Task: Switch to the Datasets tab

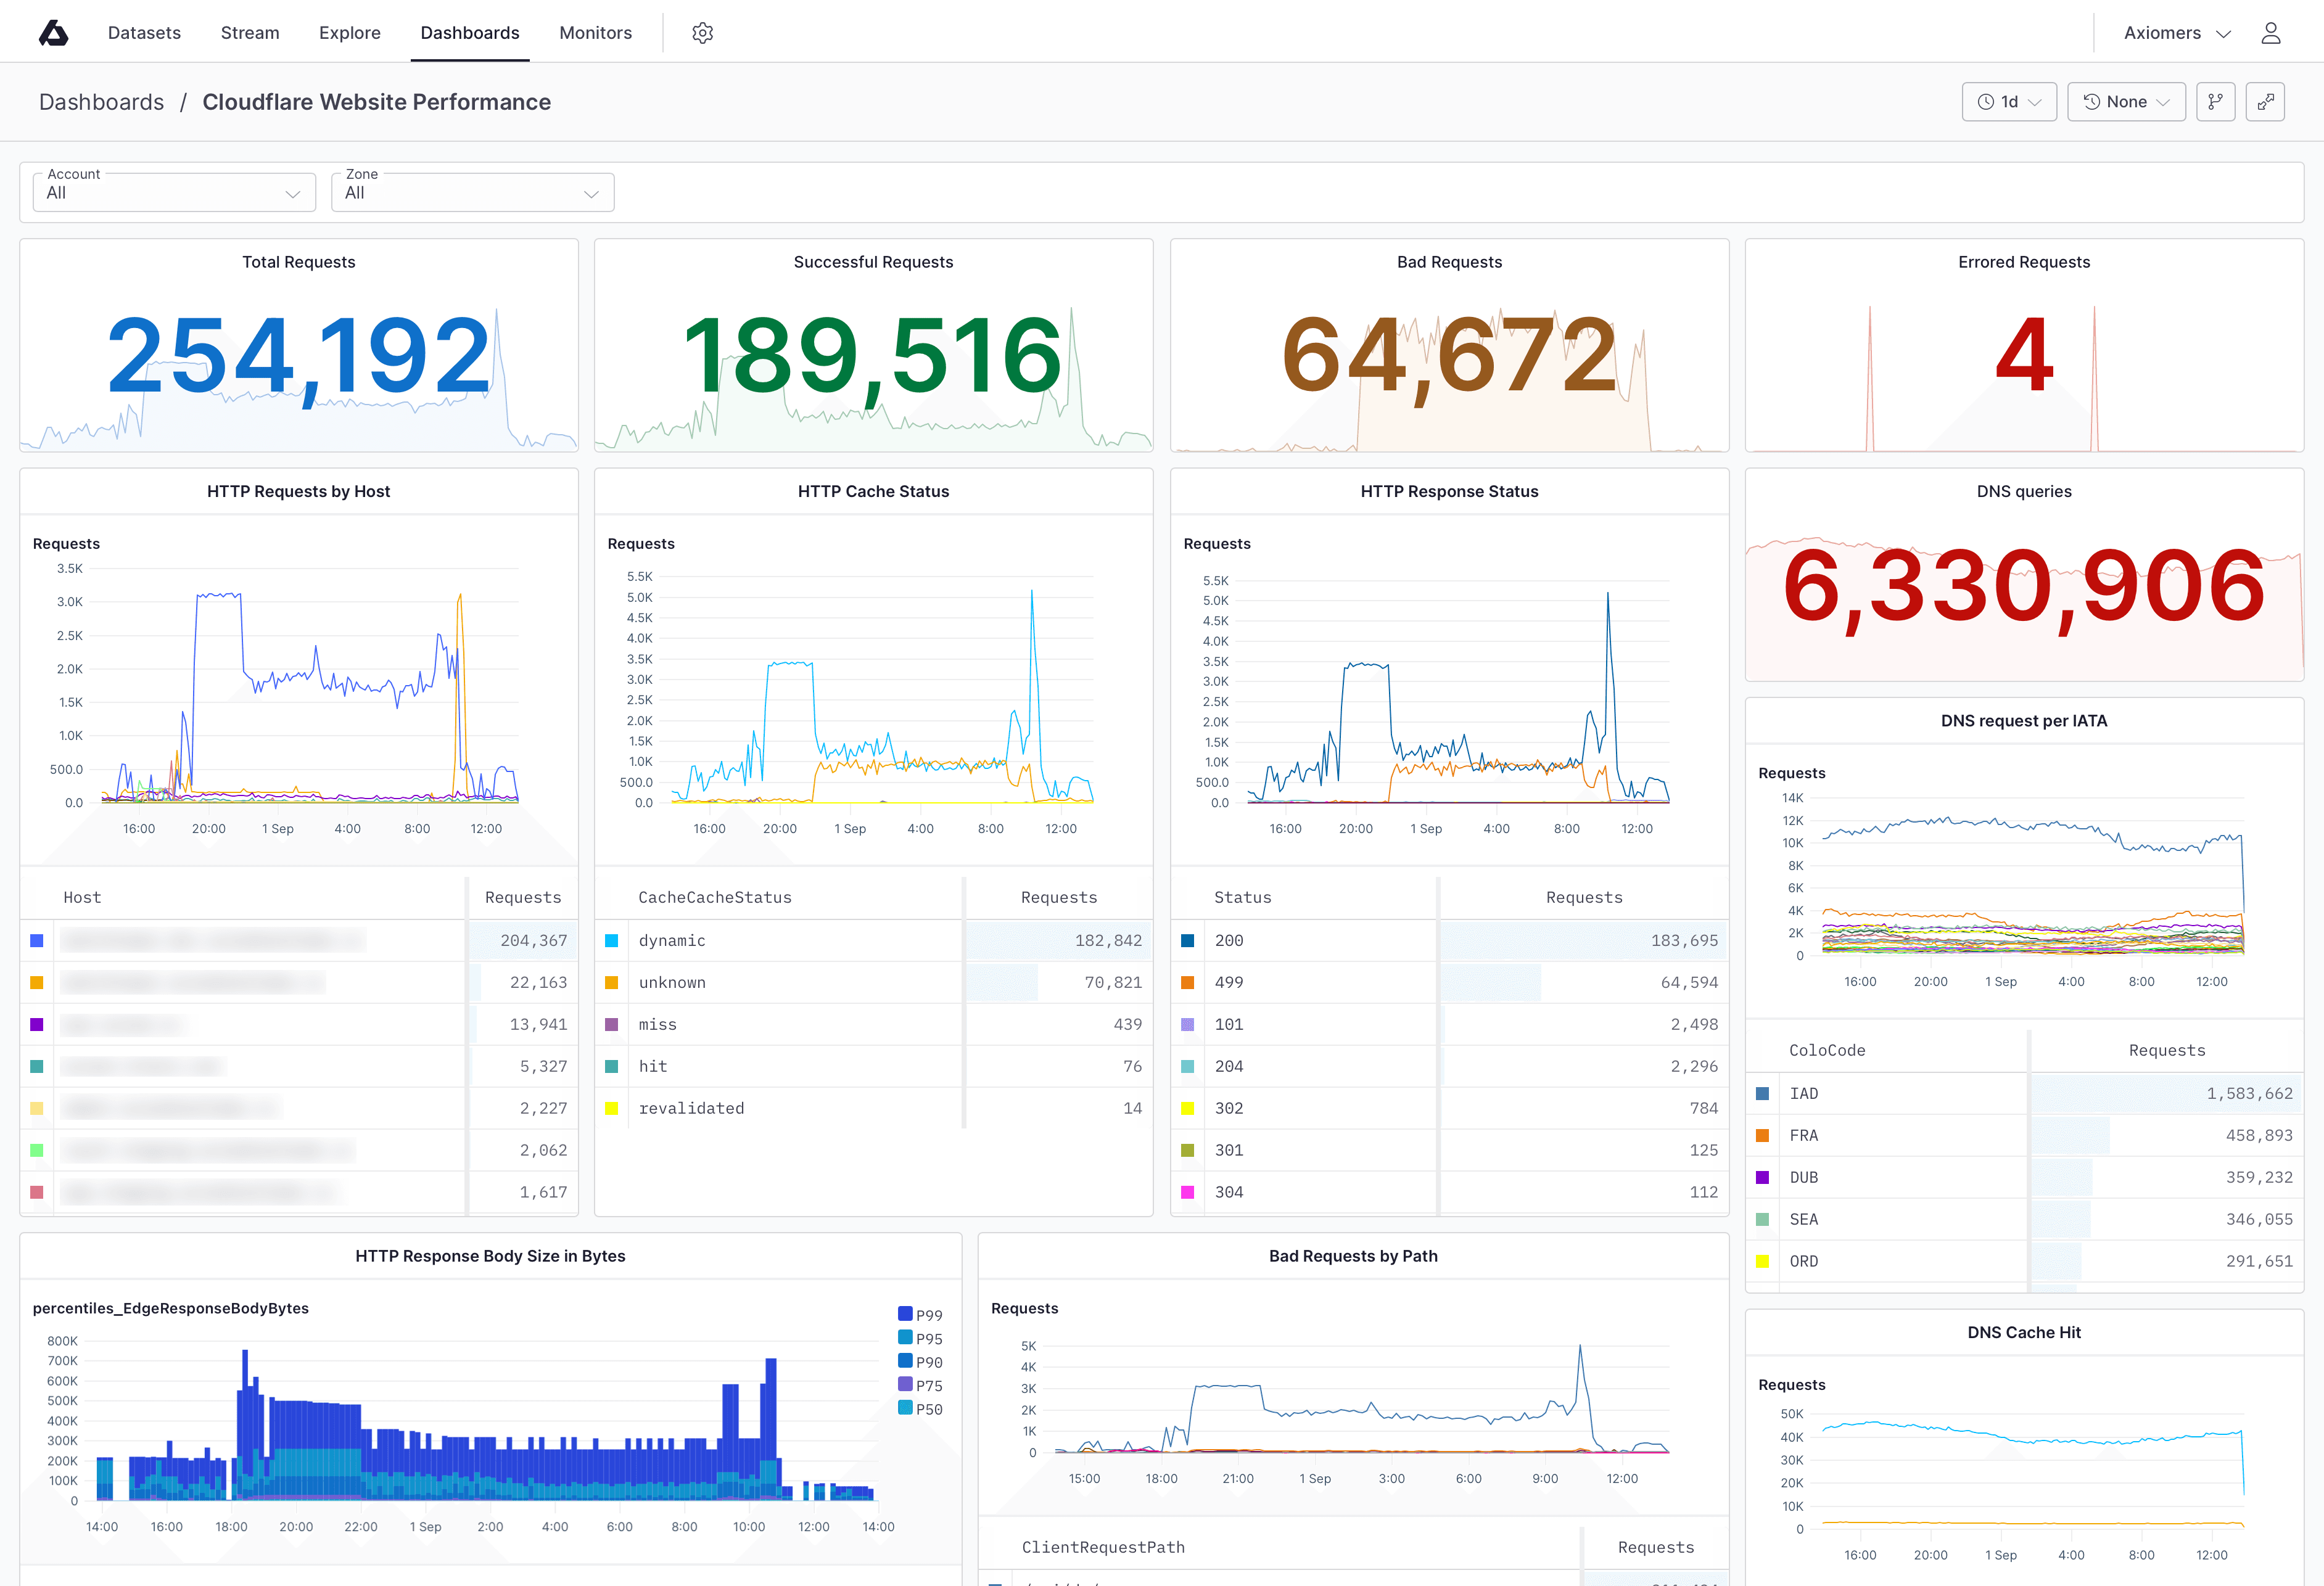Action: click(144, 33)
